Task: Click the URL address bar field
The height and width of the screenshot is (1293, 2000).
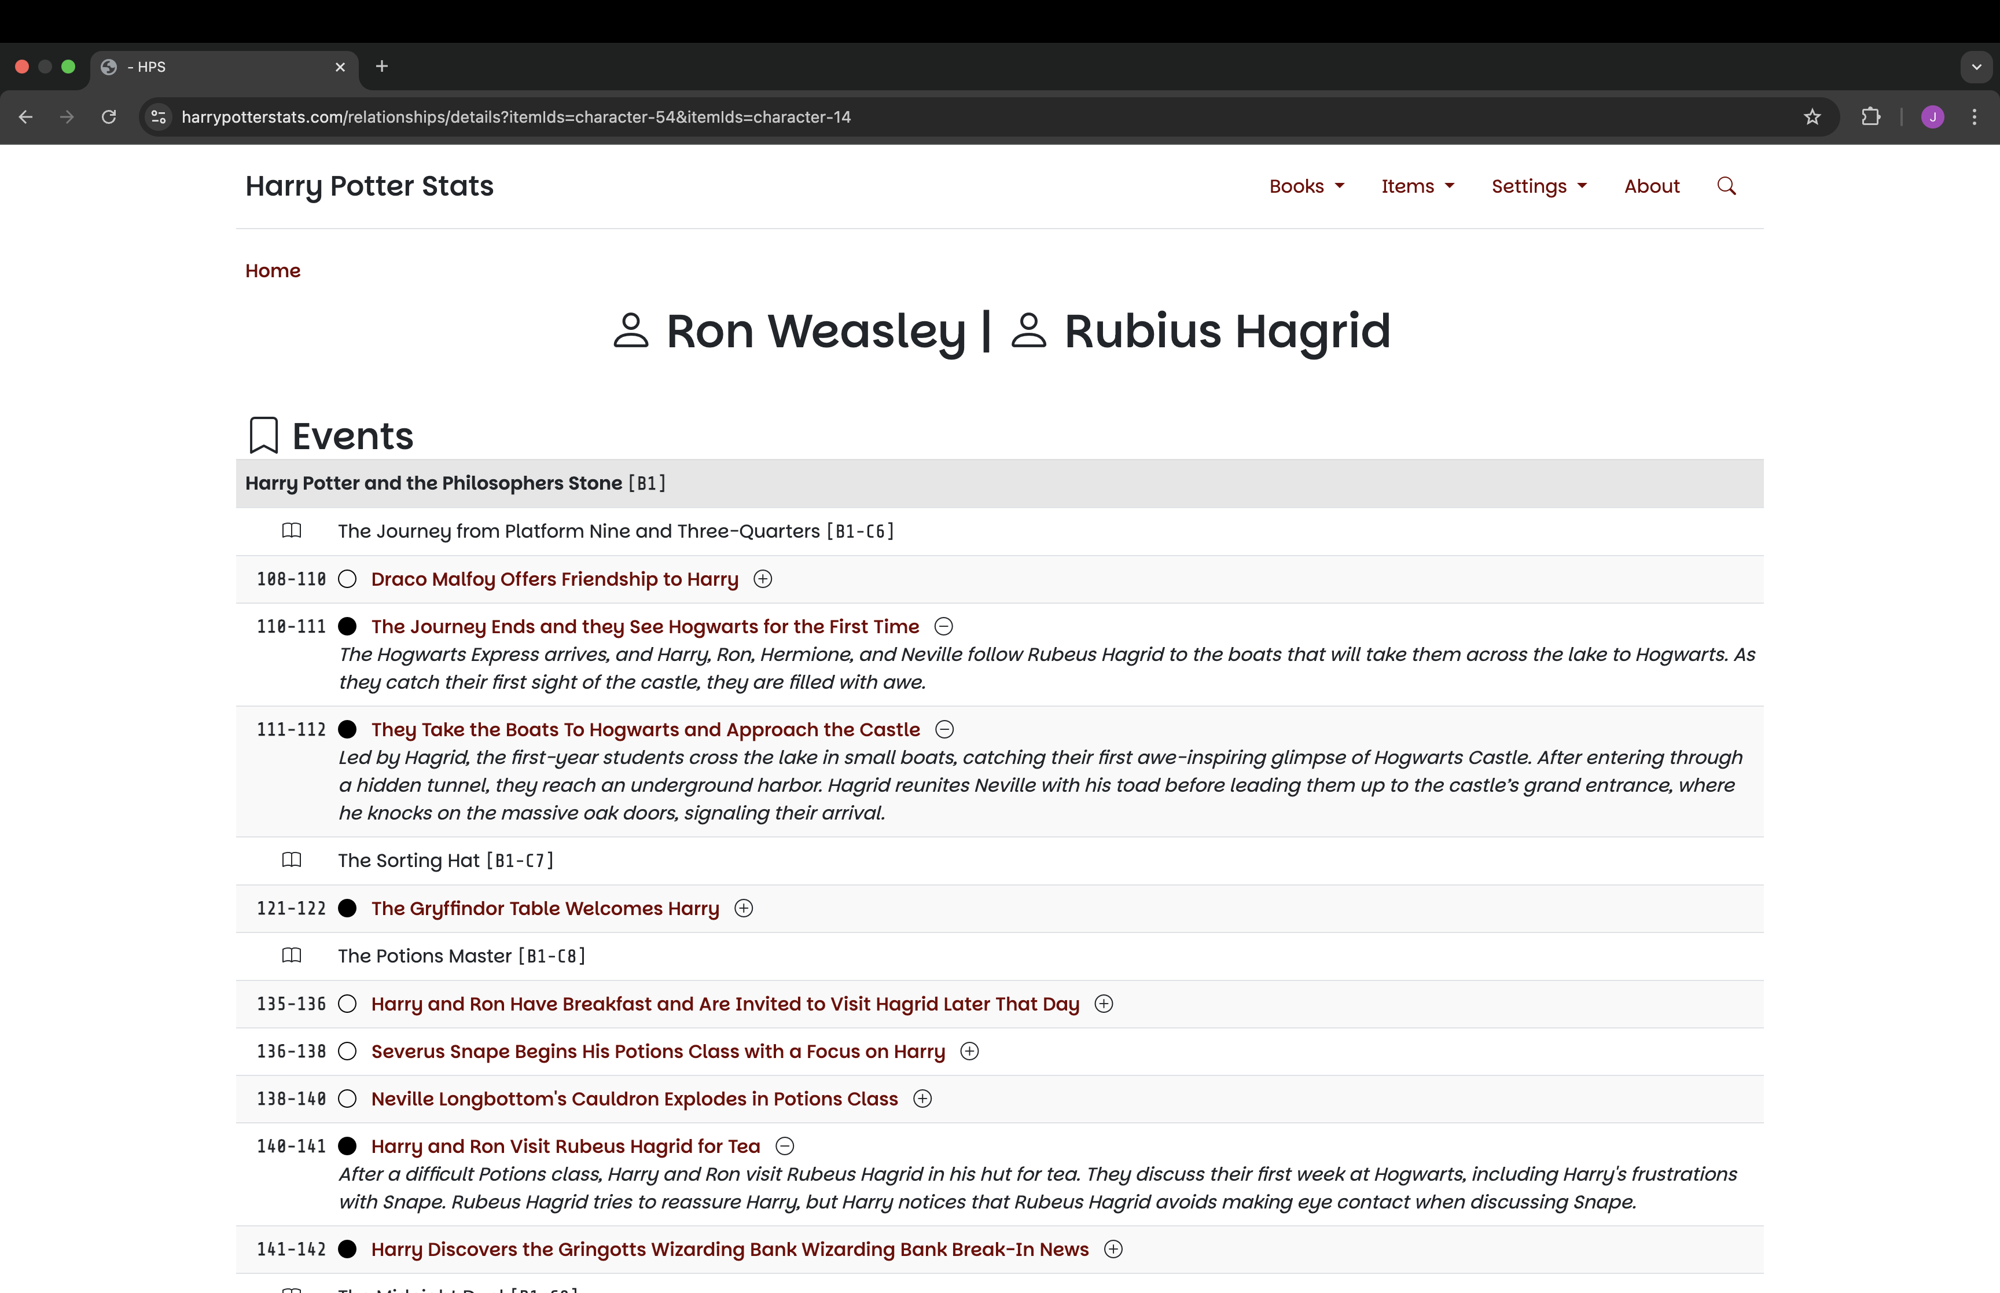Action: coord(923,117)
